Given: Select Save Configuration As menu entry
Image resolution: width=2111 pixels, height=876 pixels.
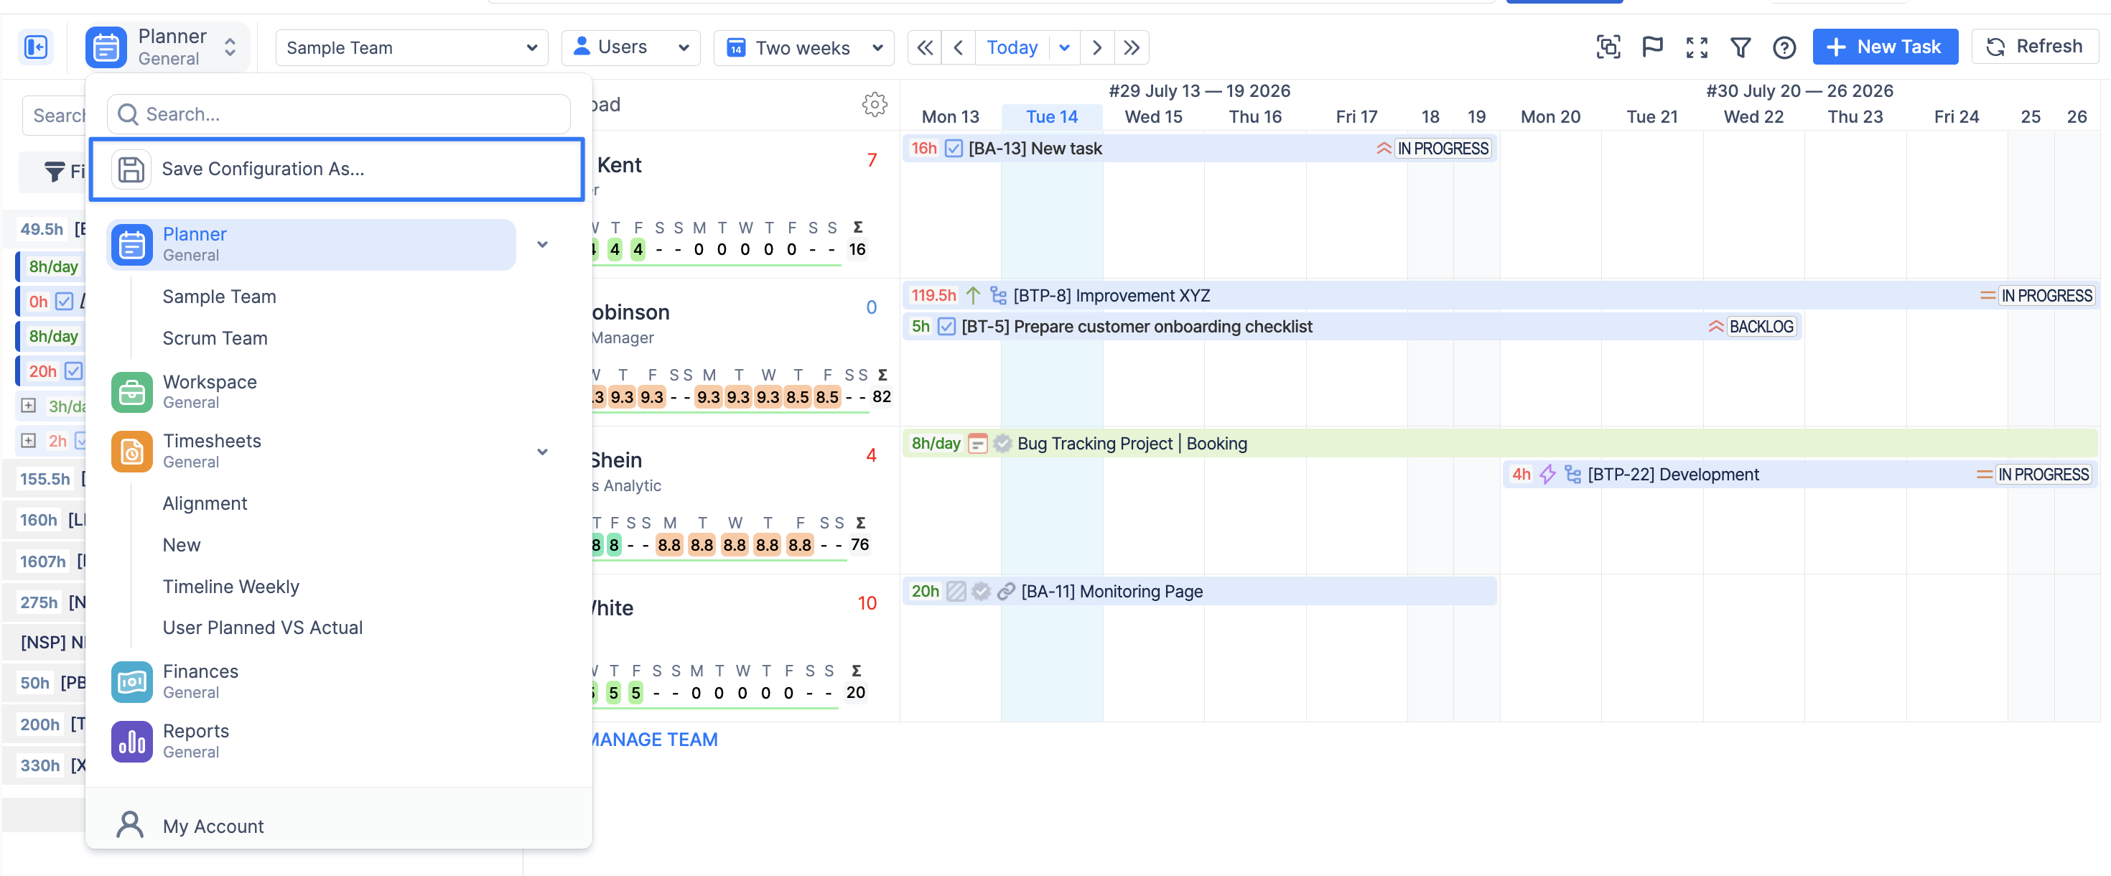Looking at the screenshot, I should [337, 169].
